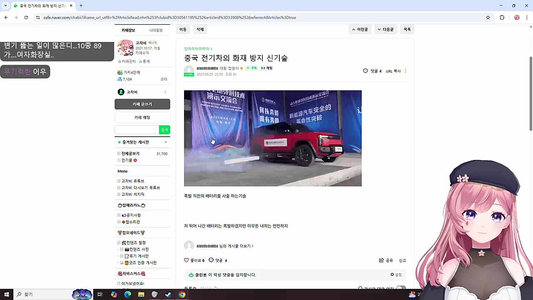
Task: Open 전체글보기 in the sidebar
Action: click(130, 154)
